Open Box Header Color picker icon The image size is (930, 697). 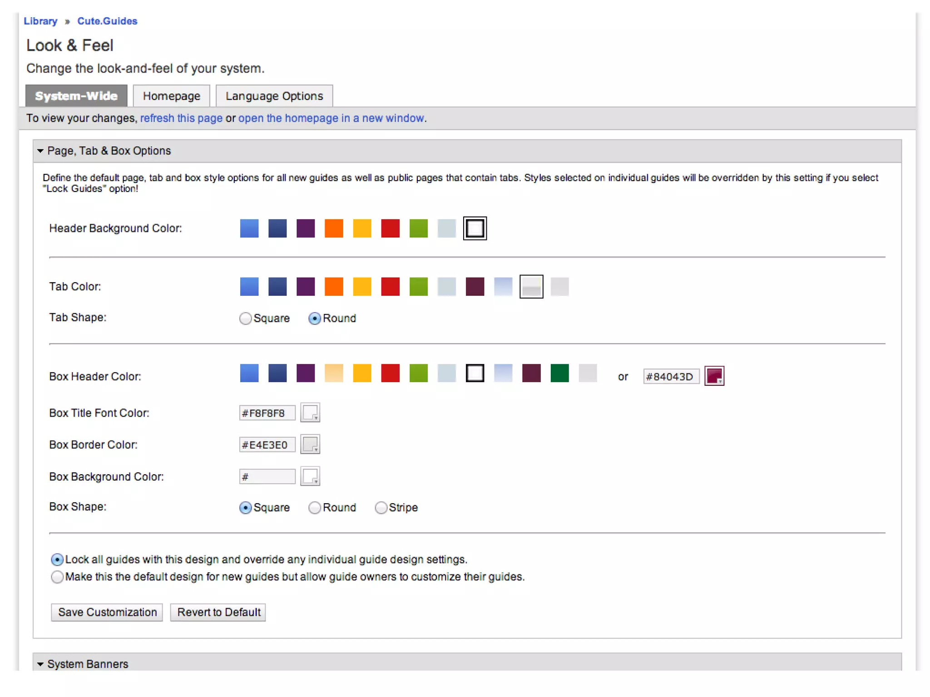coord(714,376)
